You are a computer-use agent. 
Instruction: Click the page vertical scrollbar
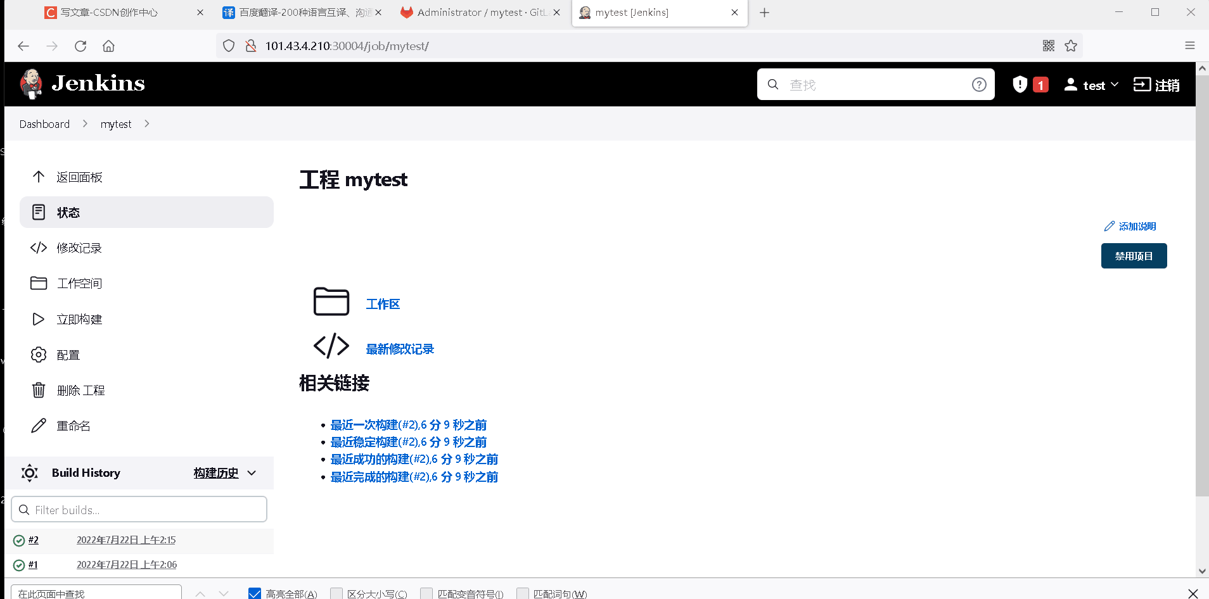tap(1202, 285)
